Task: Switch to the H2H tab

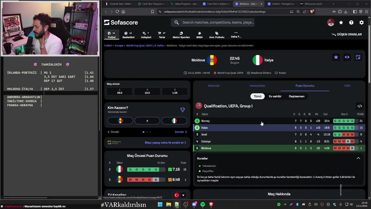Action: tap(347, 86)
